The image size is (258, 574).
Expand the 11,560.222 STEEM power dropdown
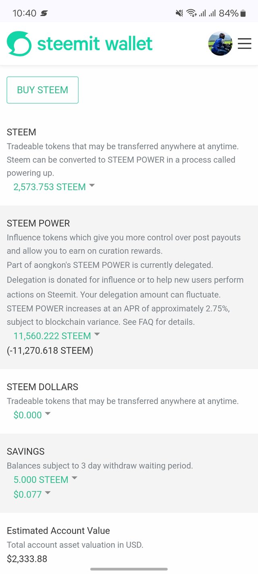[57, 336]
